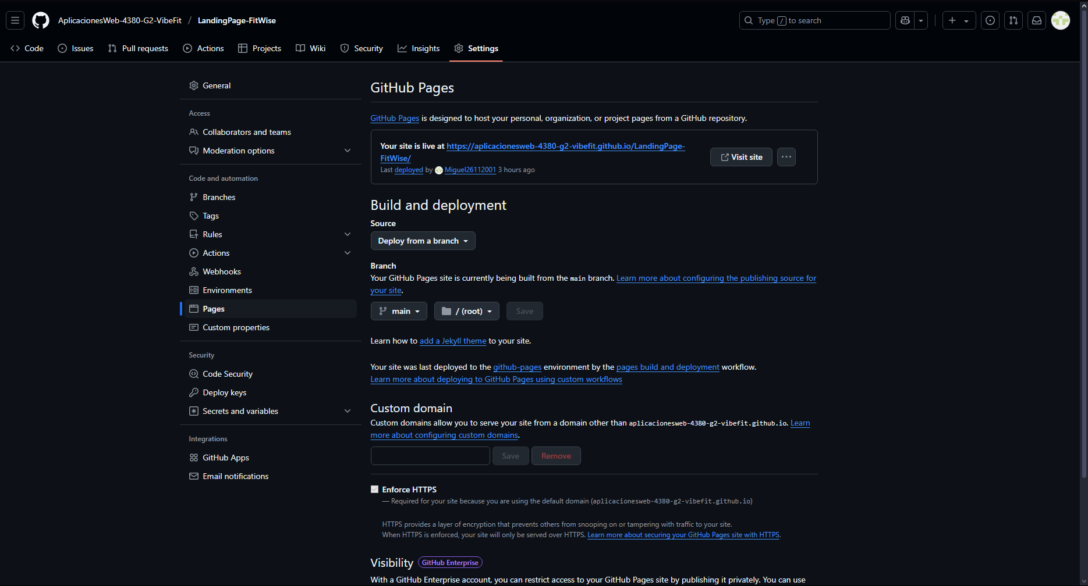
Task: Click the Visit site button
Action: 741,157
